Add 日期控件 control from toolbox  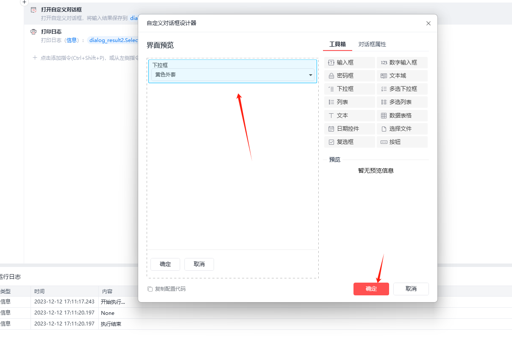point(350,129)
